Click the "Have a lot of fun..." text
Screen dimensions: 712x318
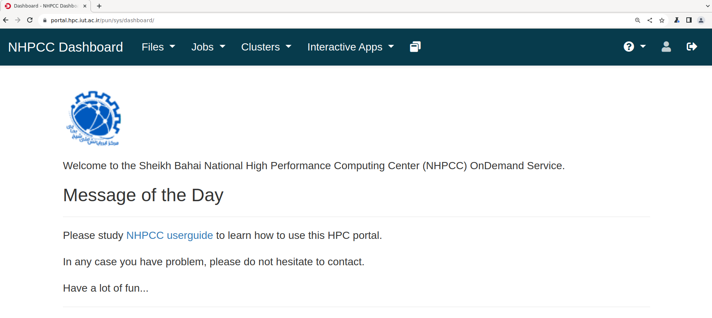coord(106,288)
